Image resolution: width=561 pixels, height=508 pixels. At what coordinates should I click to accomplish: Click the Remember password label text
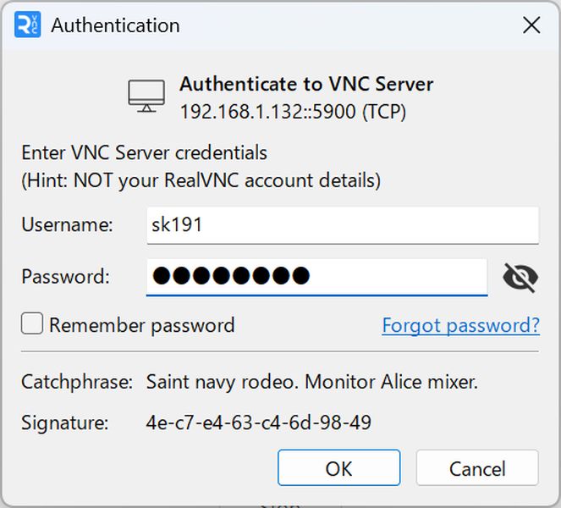pyautogui.click(x=141, y=325)
